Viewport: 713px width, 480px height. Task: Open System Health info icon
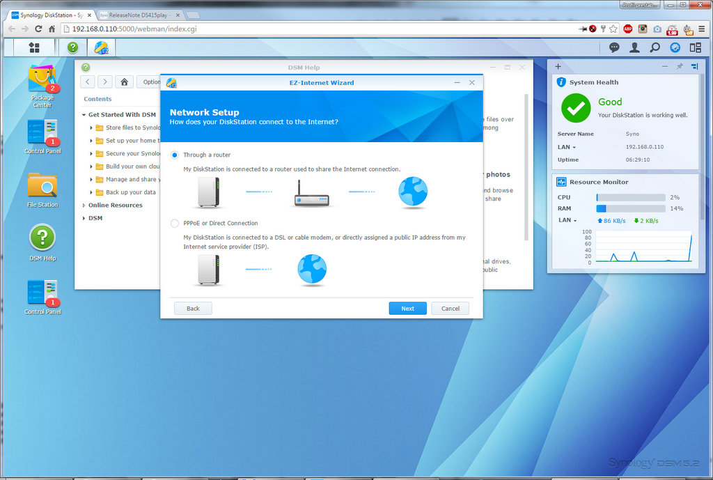point(562,82)
